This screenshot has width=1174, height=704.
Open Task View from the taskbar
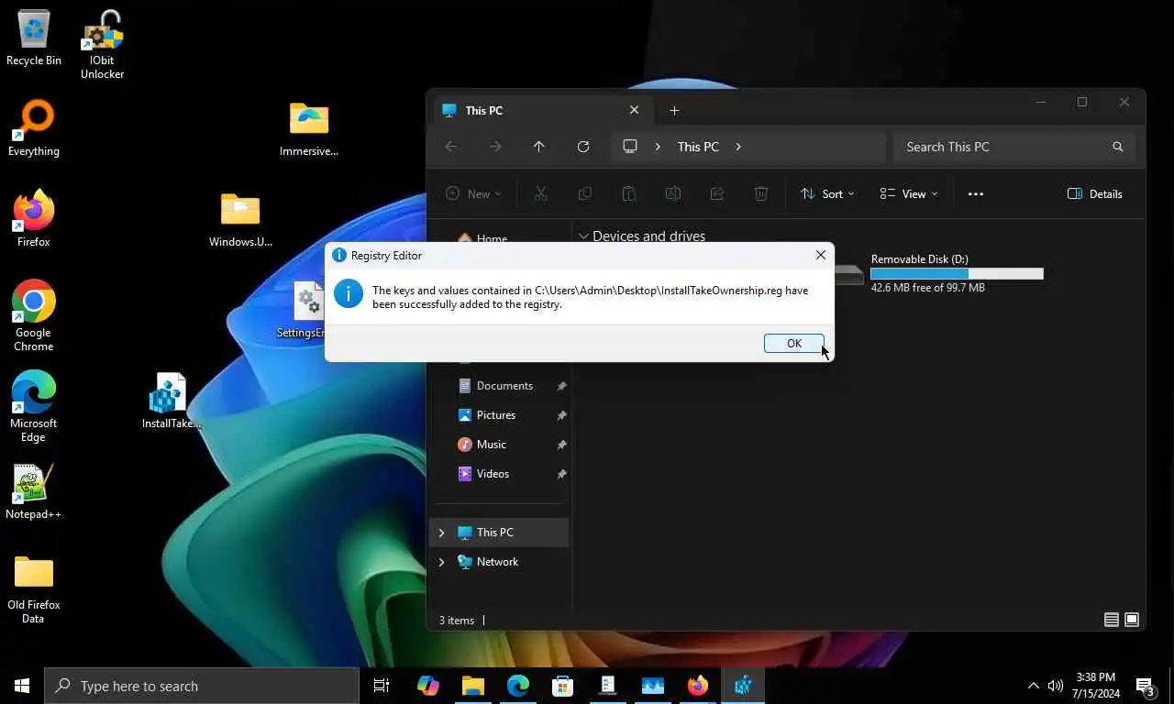point(382,686)
